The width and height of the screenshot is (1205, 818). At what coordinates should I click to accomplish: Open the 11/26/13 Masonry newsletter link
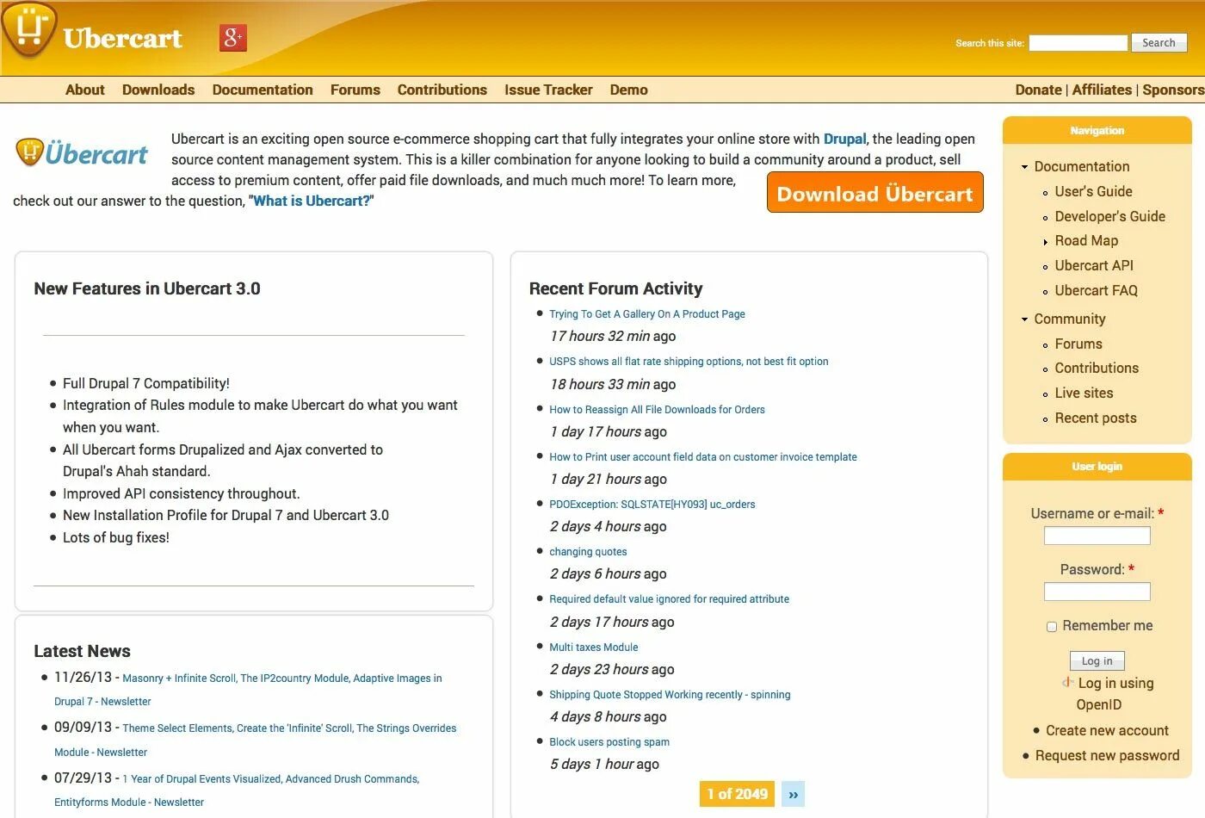click(248, 690)
